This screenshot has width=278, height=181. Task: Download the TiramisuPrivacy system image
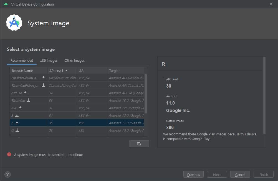click(x=44, y=85)
